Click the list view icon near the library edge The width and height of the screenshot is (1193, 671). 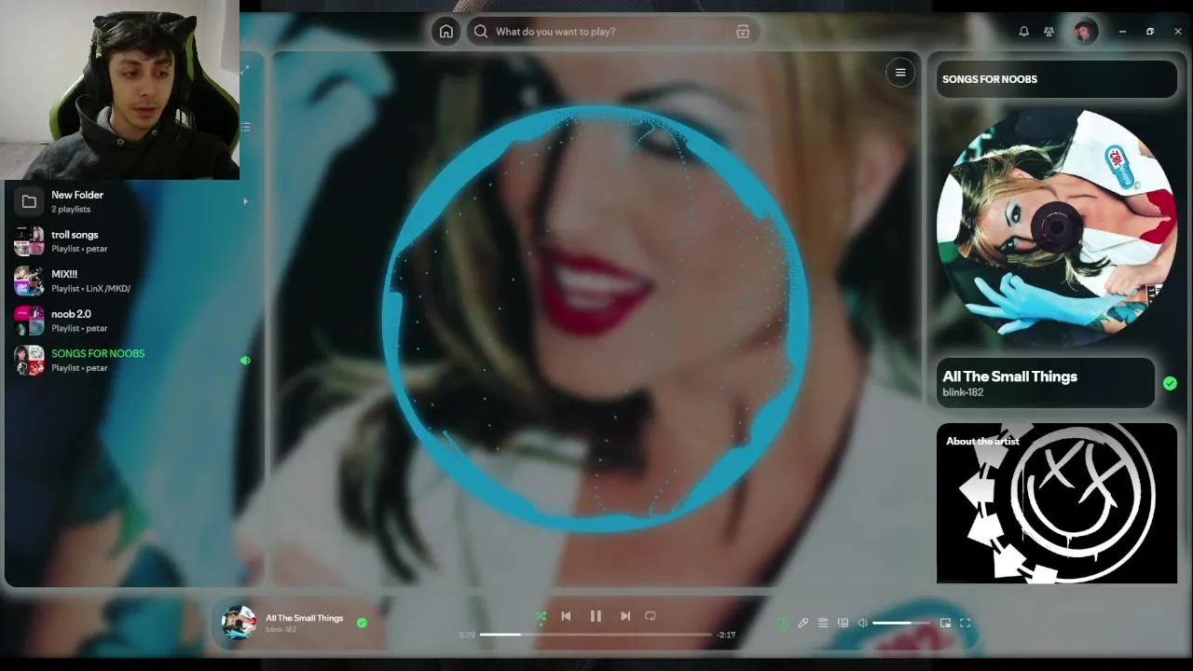tap(246, 127)
